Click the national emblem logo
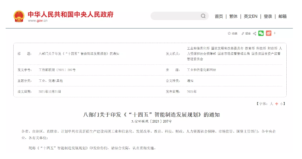This screenshot has width=302, height=159. [19, 16]
